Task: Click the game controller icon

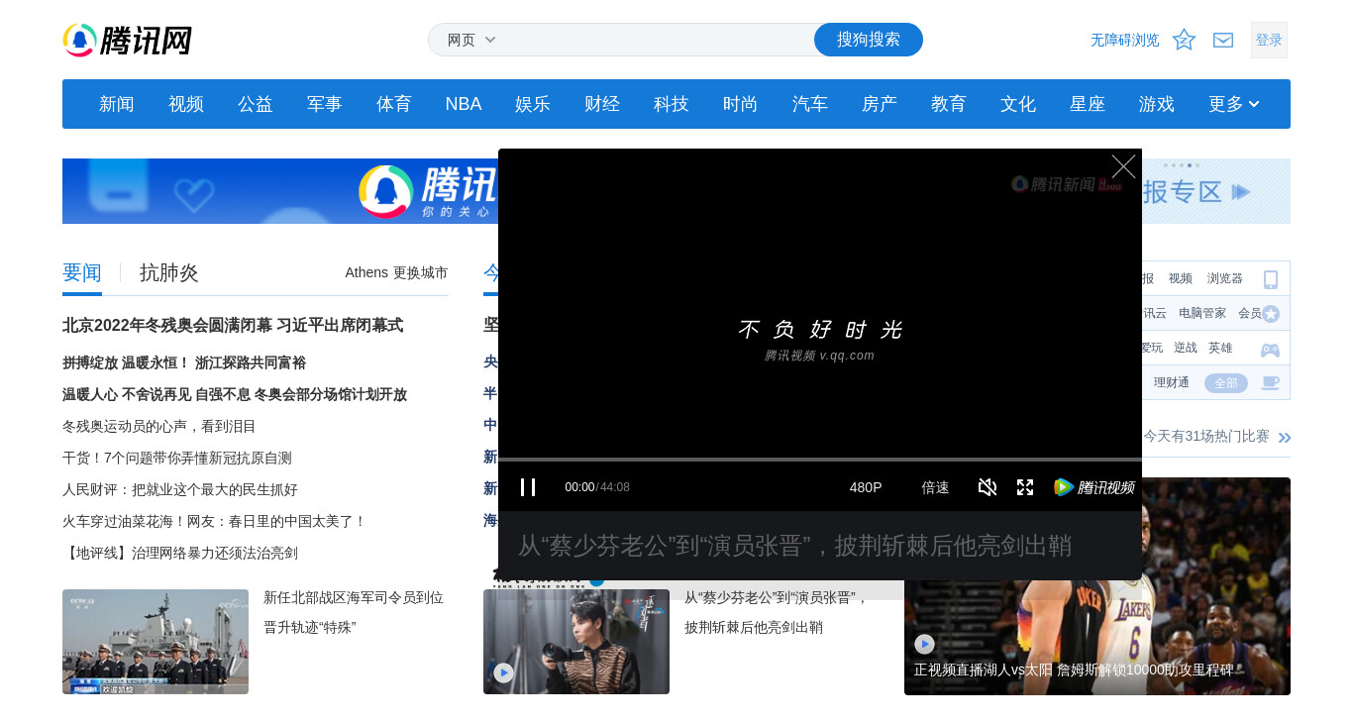Action: tap(1270, 350)
